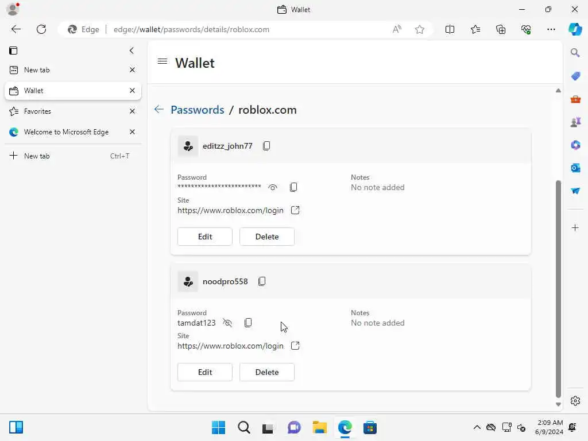Open sidebar Shopping tag icon
The height and width of the screenshot is (441, 588).
(575, 76)
